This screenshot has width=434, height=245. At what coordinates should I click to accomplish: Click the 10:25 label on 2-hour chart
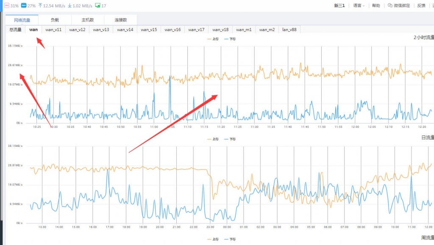[x=37, y=127]
